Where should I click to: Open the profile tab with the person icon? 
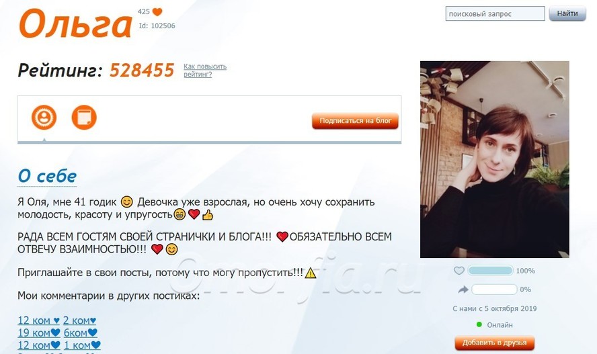(x=44, y=117)
